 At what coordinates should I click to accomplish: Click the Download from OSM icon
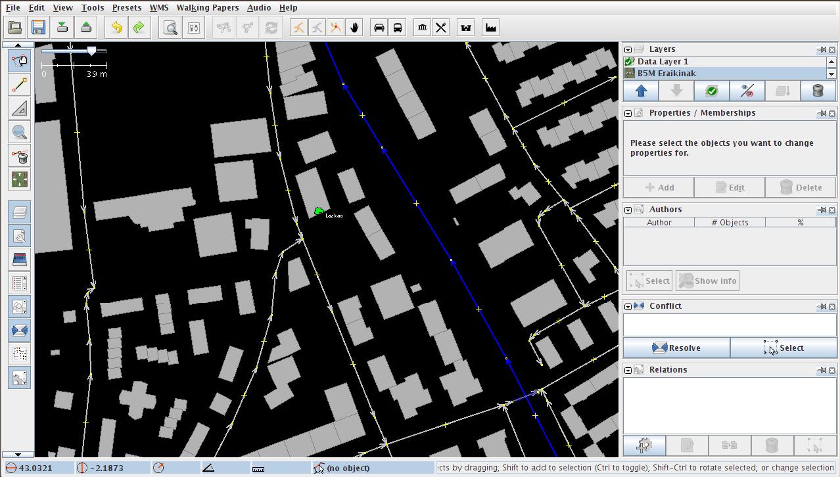click(x=62, y=28)
